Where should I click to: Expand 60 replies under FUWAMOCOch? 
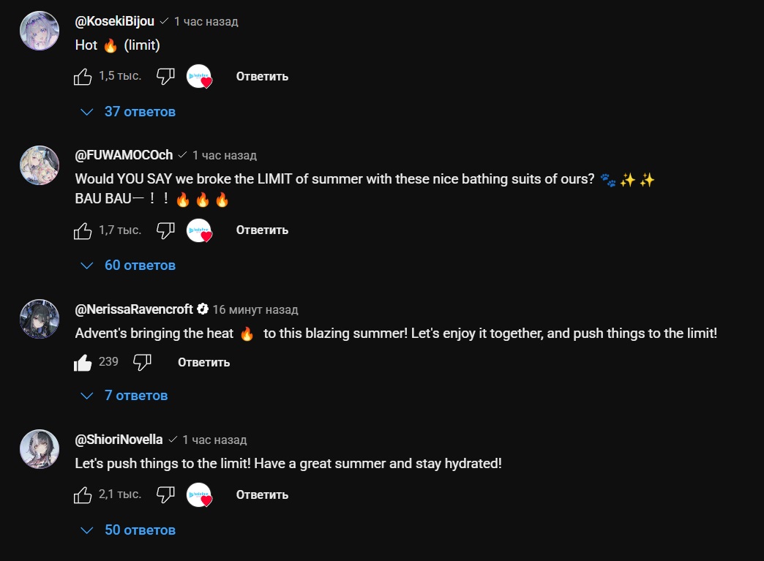(129, 266)
